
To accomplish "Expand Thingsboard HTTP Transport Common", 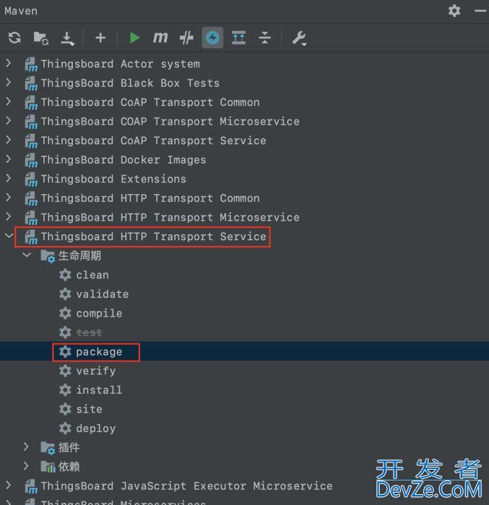I will click(x=9, y=198).
